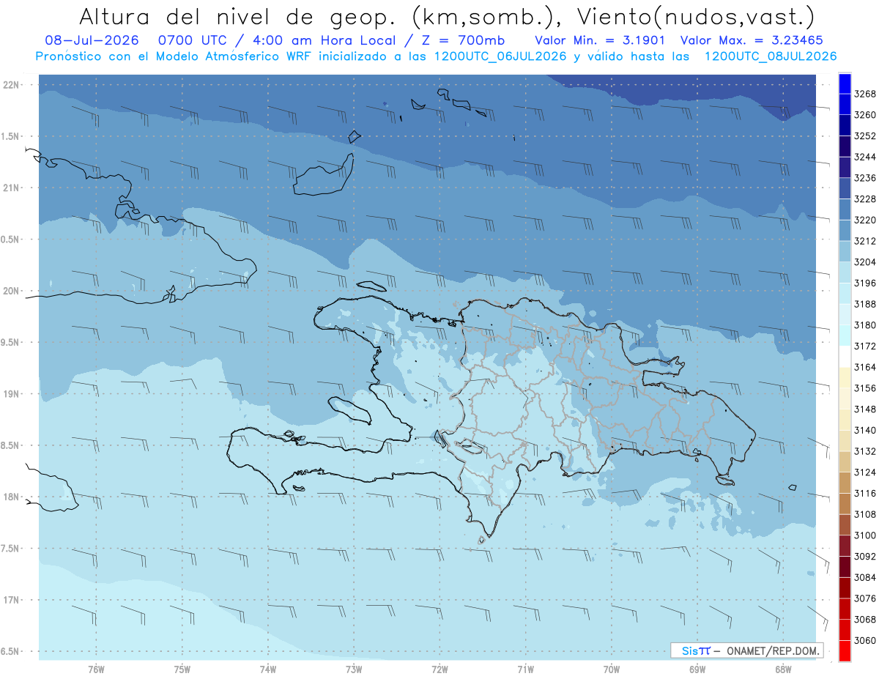
Task: Click the longitude label '72W'
Action: [x=439, y=669]
